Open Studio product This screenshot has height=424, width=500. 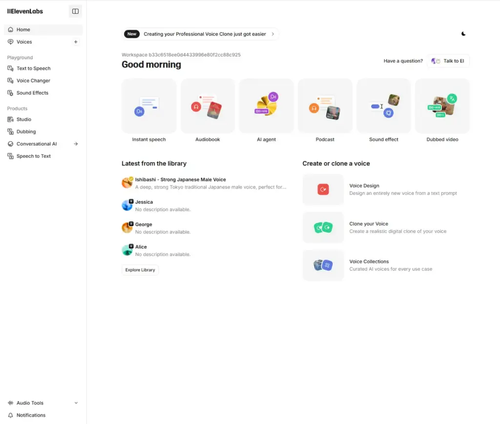tap(24, 119)
